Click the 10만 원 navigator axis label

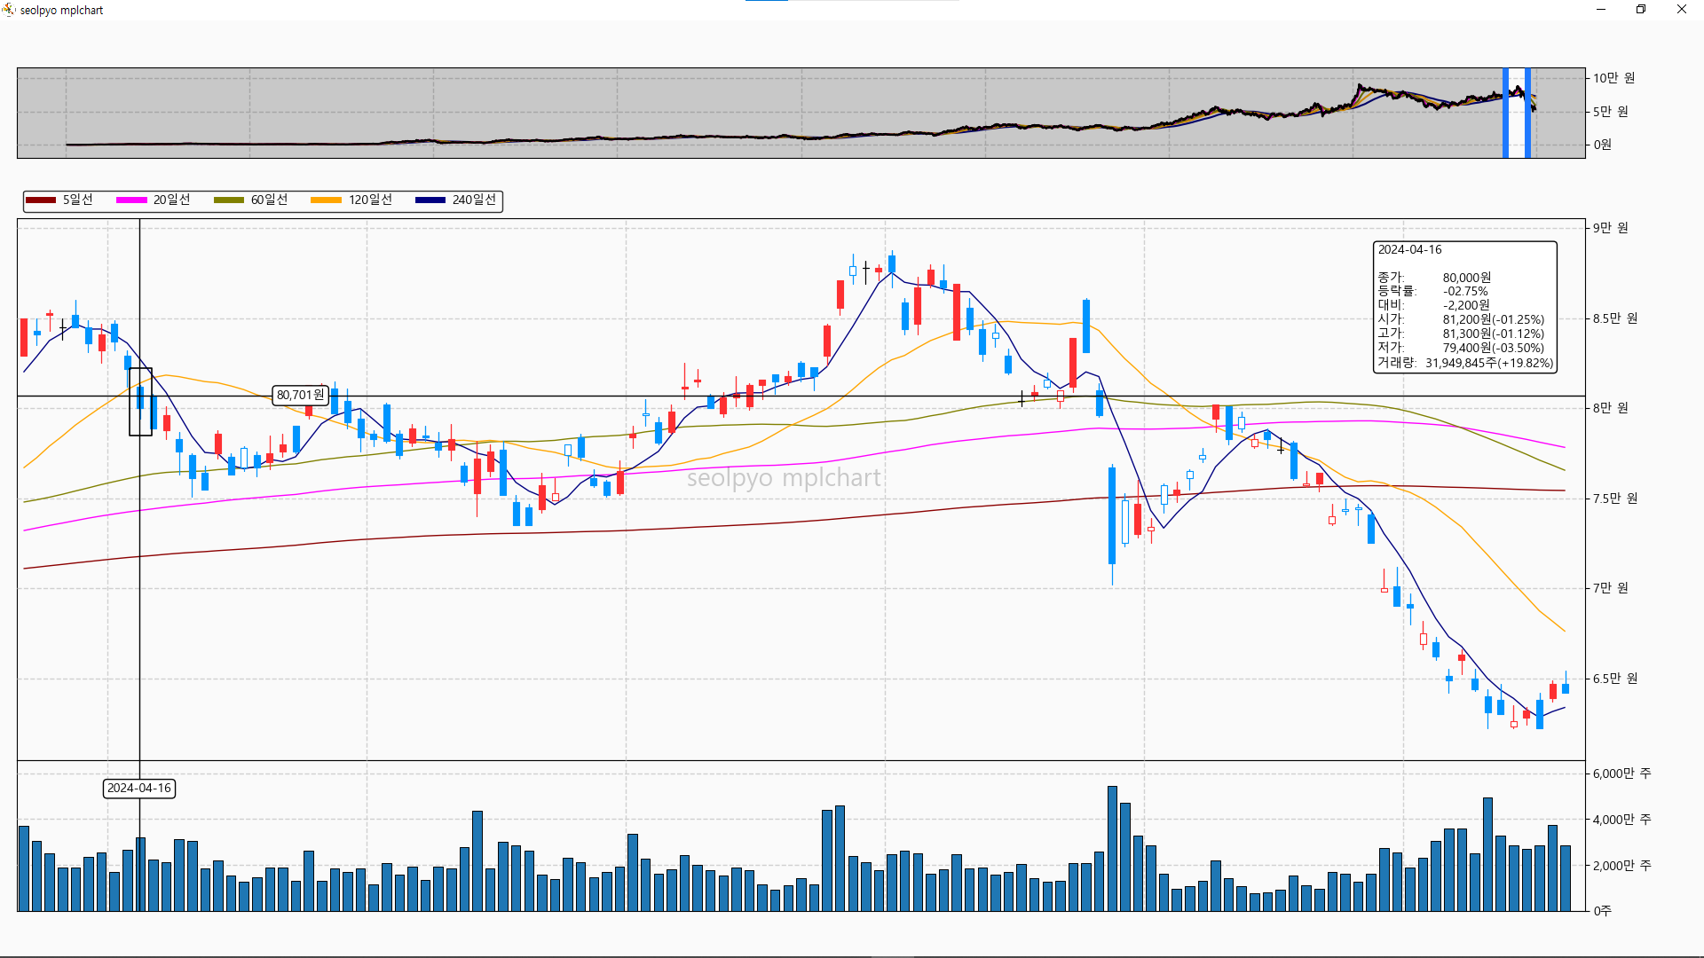(x=1613, y=78)
